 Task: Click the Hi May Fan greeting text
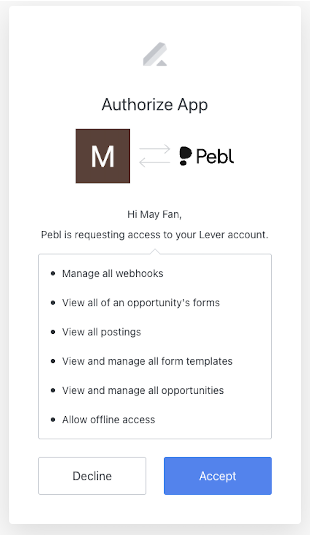pos(155,214)
